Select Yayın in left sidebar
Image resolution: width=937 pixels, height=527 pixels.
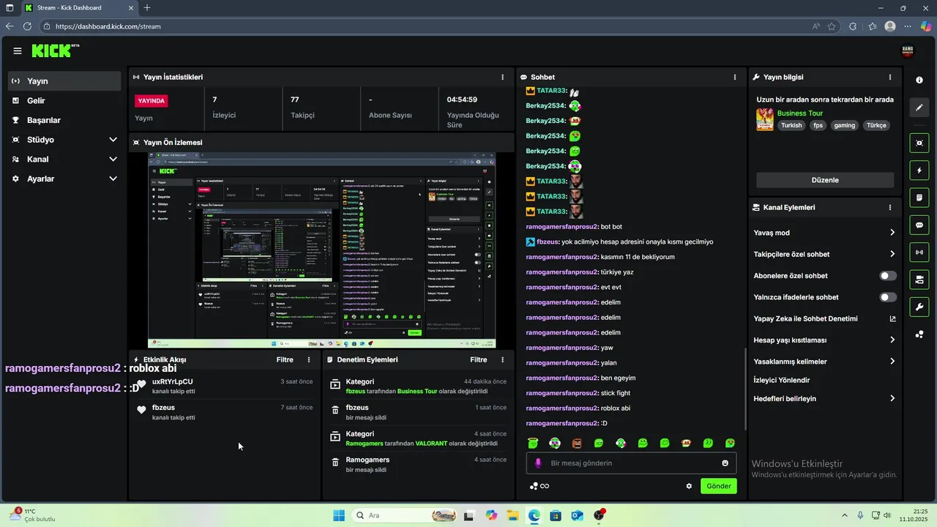[64, 81]
